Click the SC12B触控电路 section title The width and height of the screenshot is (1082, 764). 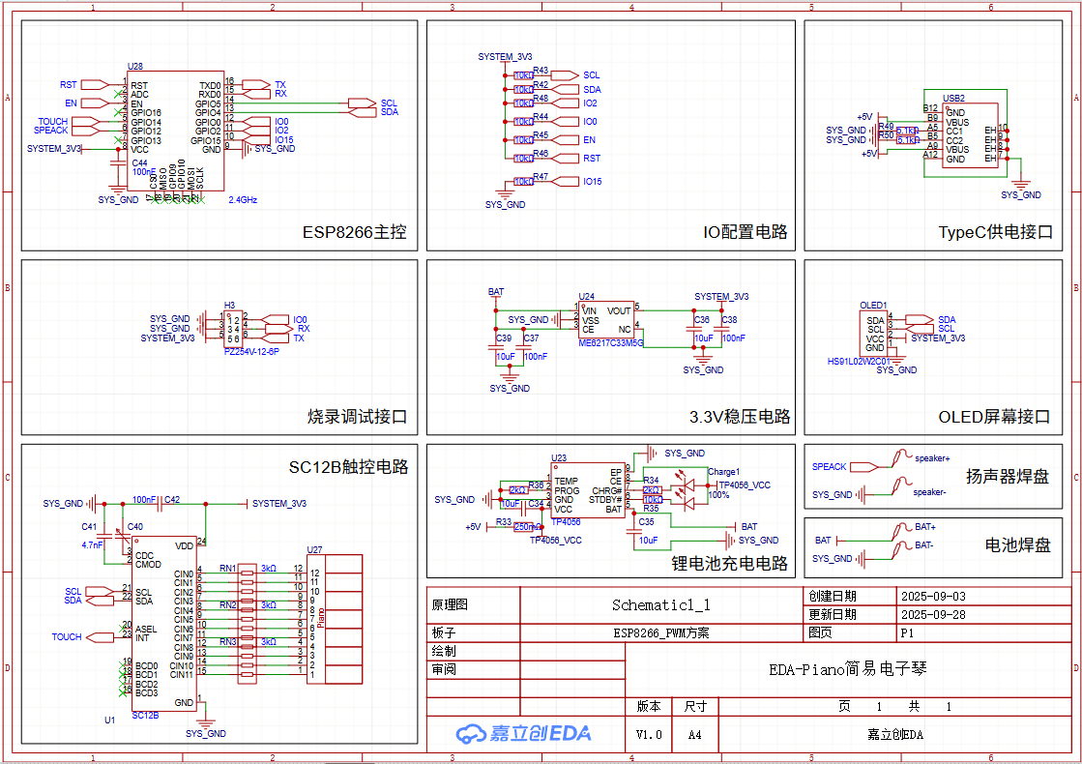tap(348, 467)
